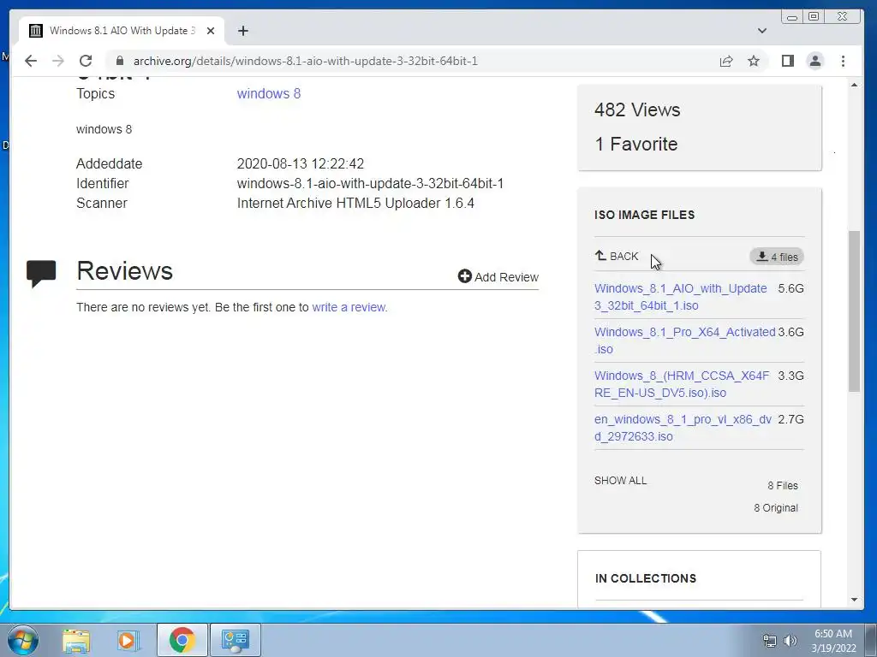This screenshot has width=877, height=657.
Task: Download Windows_8.1_AIO_with_Update3 iso
Action: coord(680,297)
